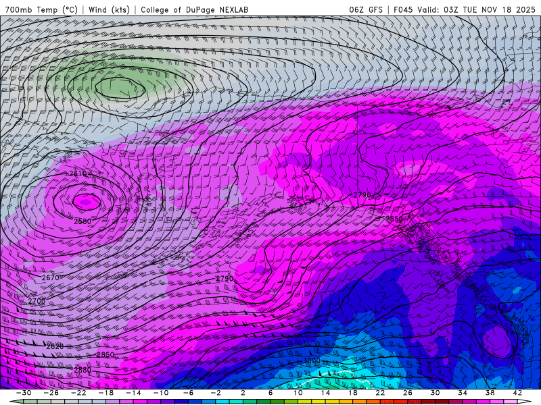Viewport: 541px width, 405px height.
Task: Click the -10 color scale label
Action: click(x=161, y=393)
